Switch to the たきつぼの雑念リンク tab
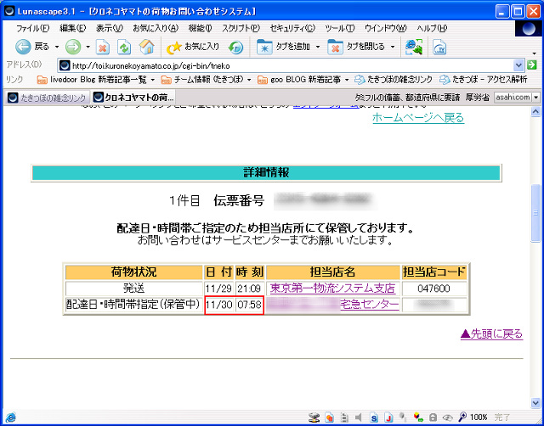This screenshot has height=426, width=544. 46,98
